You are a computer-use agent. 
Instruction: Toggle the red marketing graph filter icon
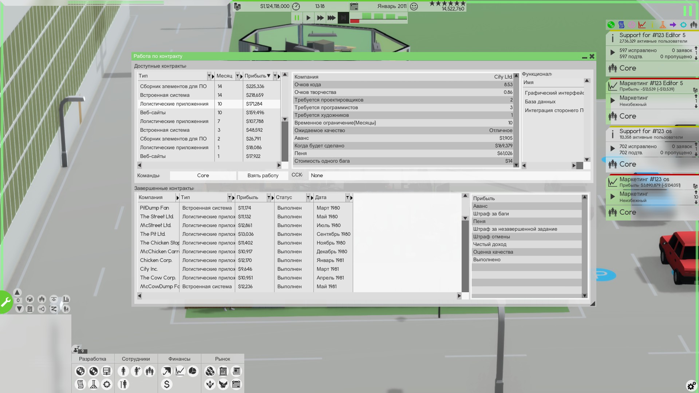(x=642, y=25)
